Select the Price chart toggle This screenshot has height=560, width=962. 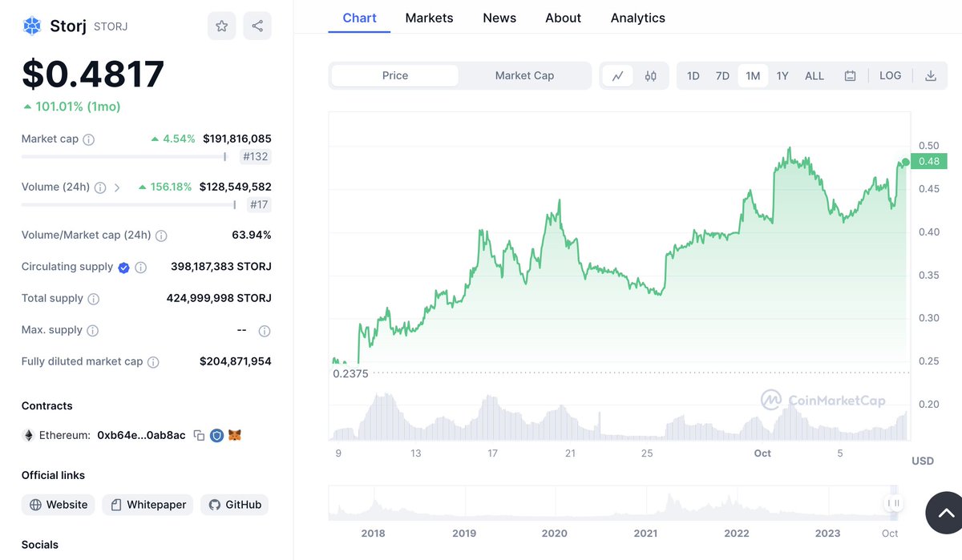(x=395, y=75)
